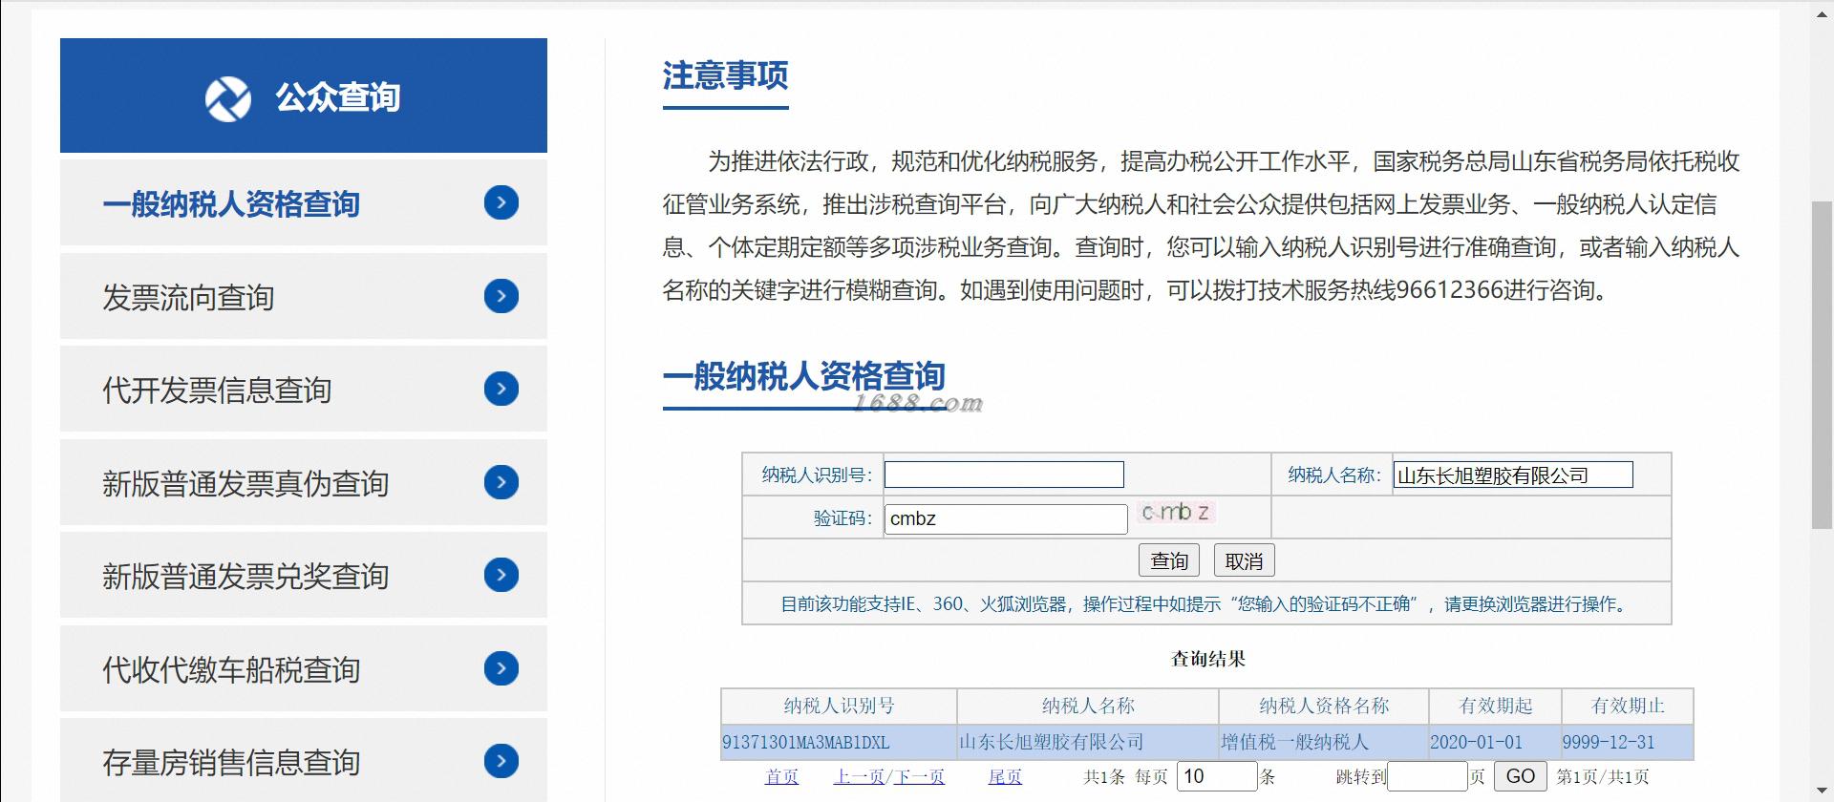1834x802 pixels.
Task: Click the 下一页 next page link
Action: tap(919, 777)
